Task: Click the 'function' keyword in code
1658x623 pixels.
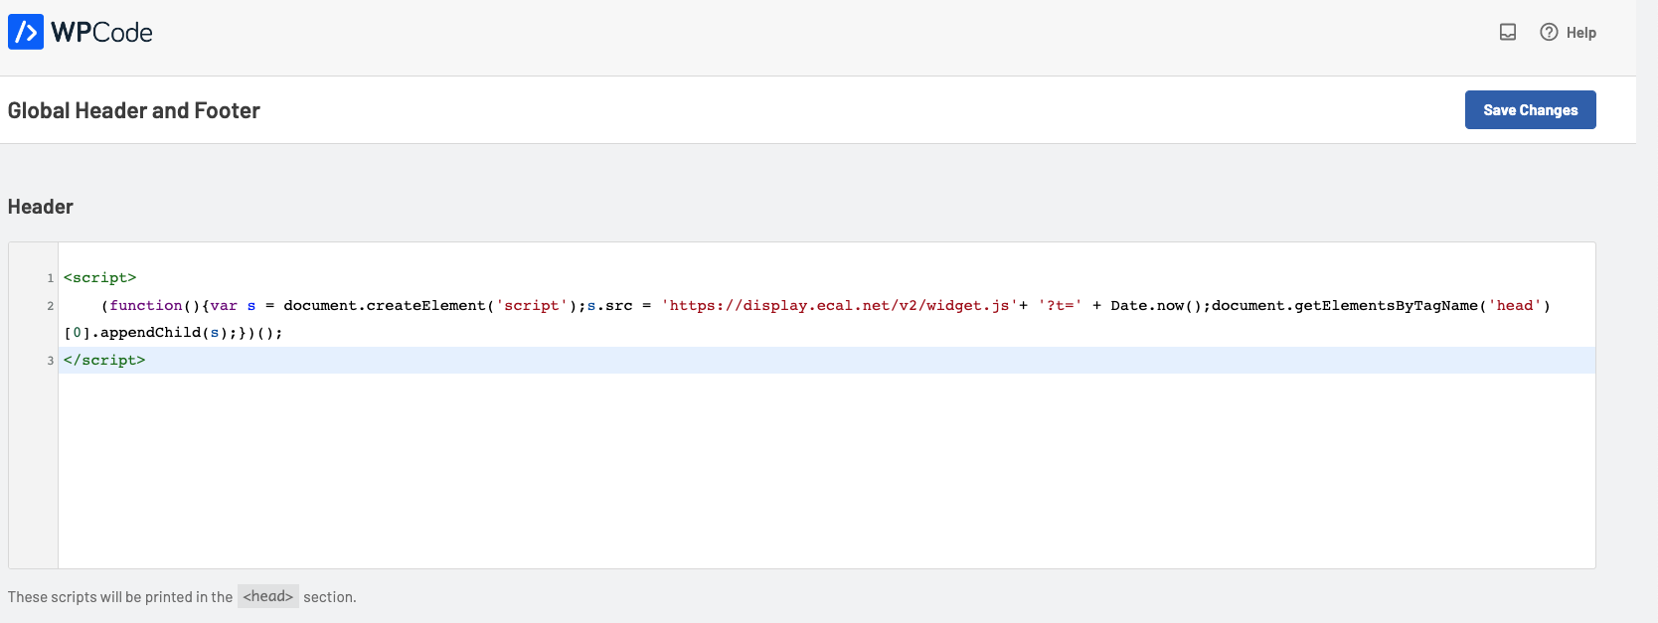Action: click(146, 306)
